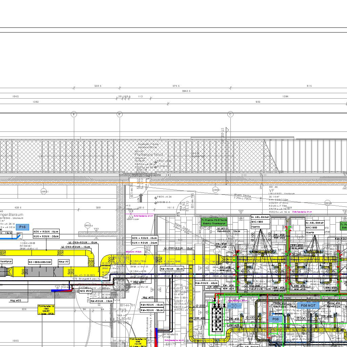Screen dimensions: 347x347
Task: Click the KOK = RDUK -15cm annotation
Action: point(46,232)
